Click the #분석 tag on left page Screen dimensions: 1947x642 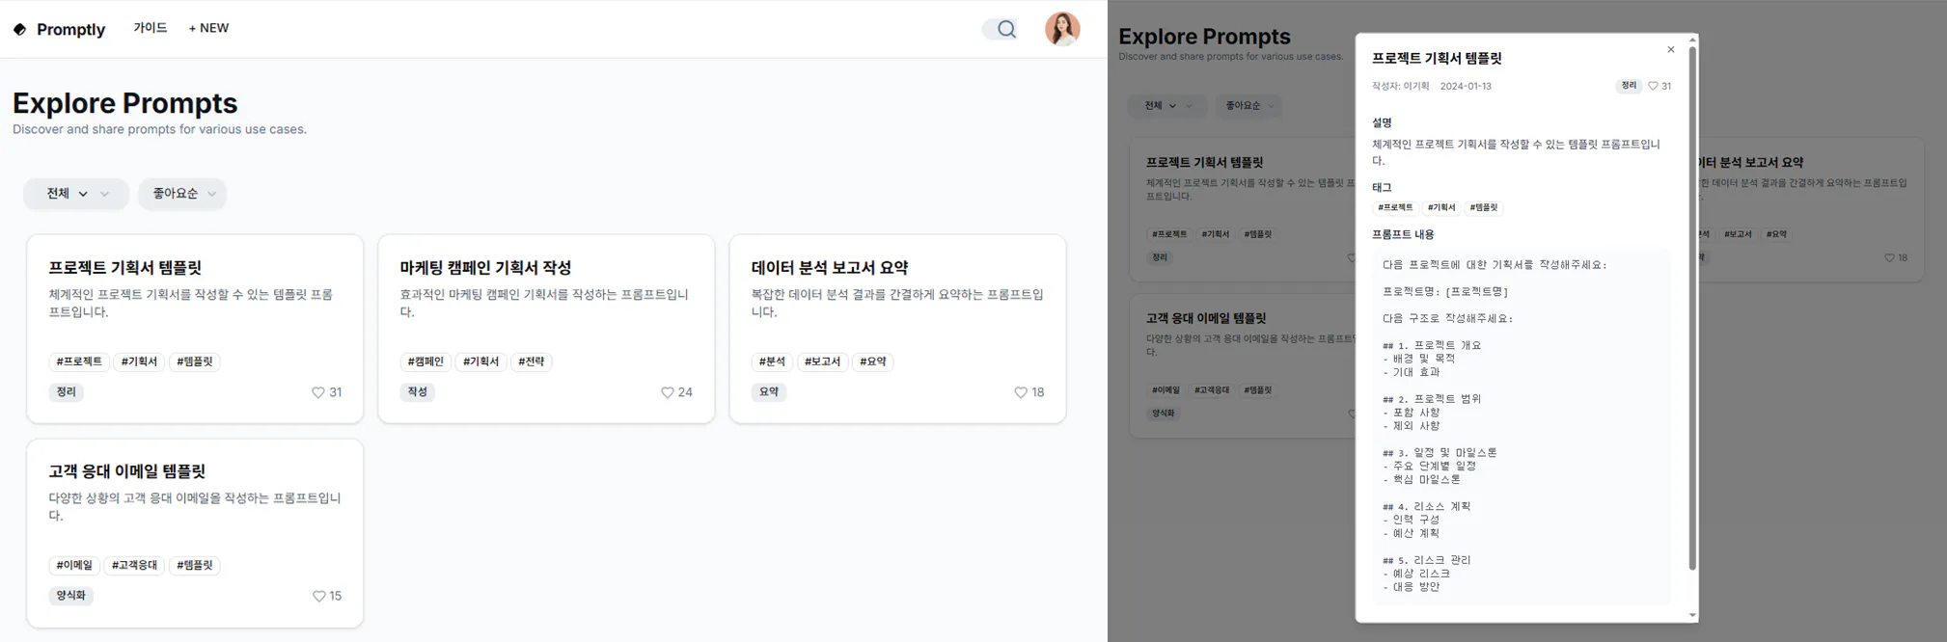point(772,361)
